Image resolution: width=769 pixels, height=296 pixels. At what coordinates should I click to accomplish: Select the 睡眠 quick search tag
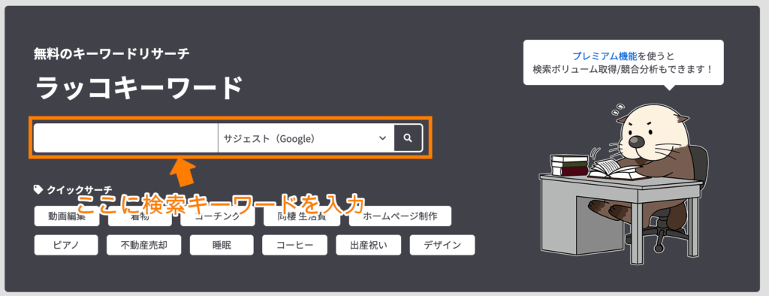pos(222,245)
